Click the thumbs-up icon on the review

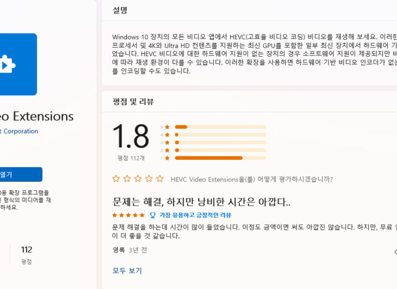tap(396, 251)
